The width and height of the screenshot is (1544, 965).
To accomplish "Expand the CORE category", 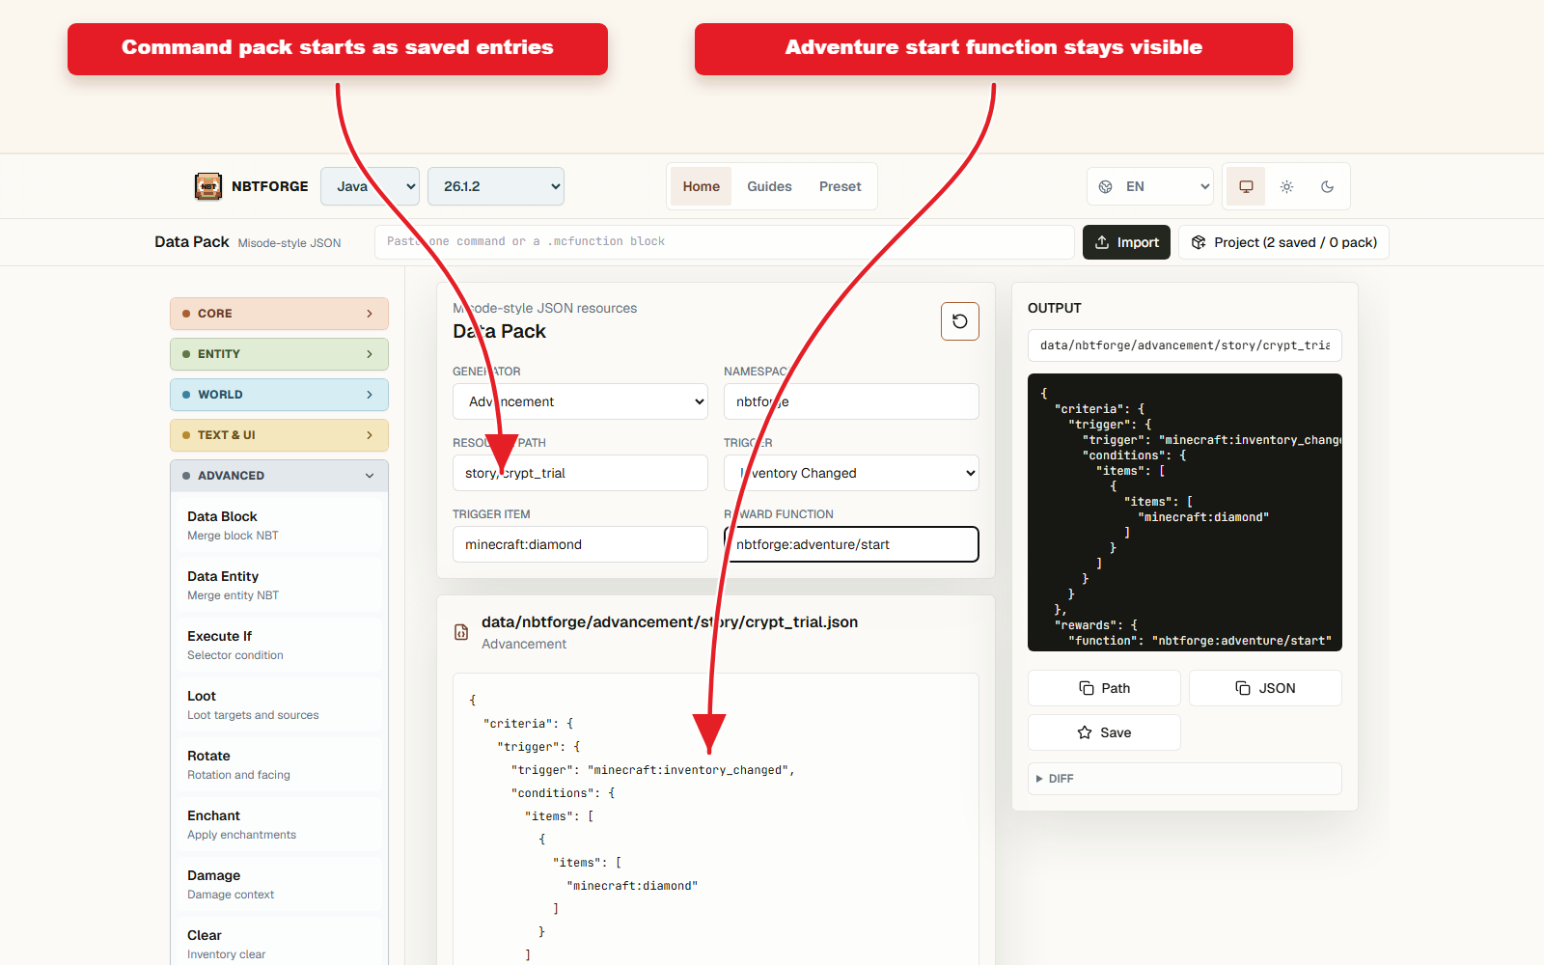I will click(279, 314).
